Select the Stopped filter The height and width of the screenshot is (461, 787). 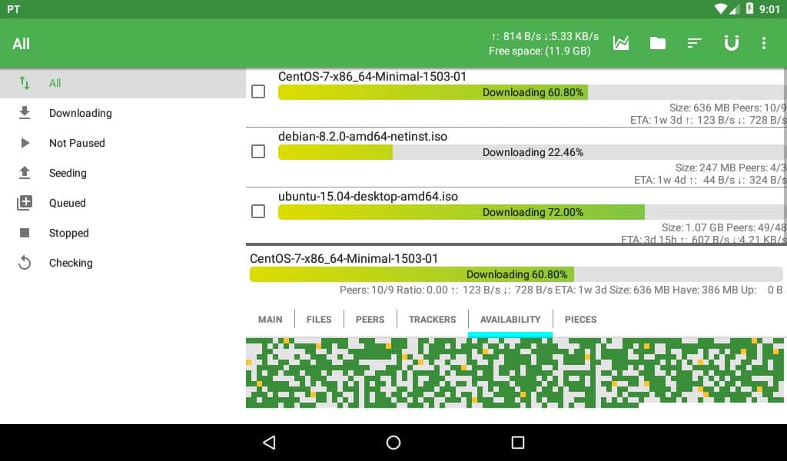pos(69,233)
